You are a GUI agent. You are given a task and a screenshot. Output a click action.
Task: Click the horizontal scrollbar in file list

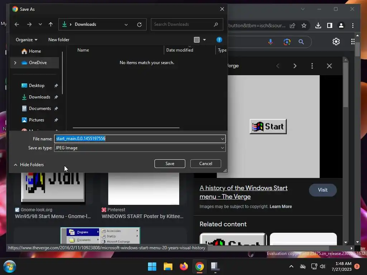[126, 128]
